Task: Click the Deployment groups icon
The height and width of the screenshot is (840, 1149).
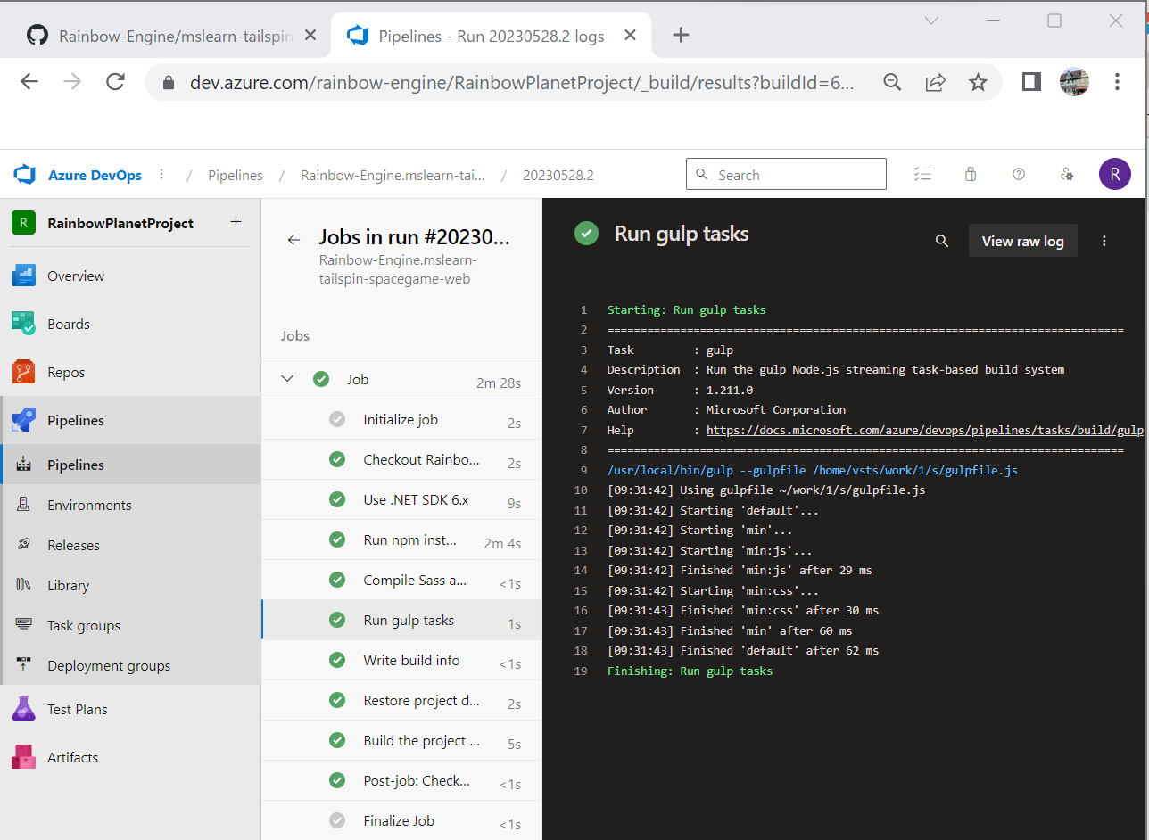Action: (24, 665)
